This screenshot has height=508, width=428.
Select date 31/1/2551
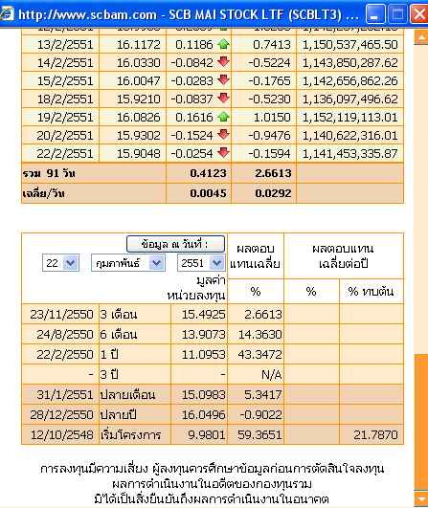65,394
